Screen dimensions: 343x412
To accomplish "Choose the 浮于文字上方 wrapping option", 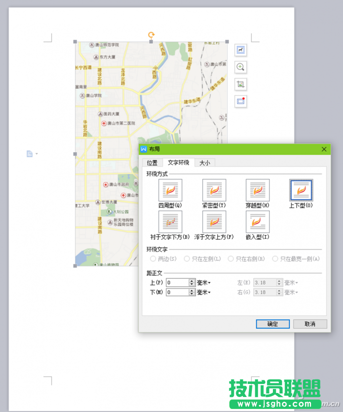I will [x=214, y=222].
